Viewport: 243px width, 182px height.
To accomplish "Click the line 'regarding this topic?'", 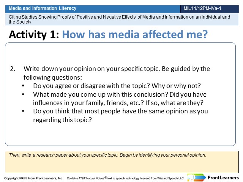I will tap(62, 120).
